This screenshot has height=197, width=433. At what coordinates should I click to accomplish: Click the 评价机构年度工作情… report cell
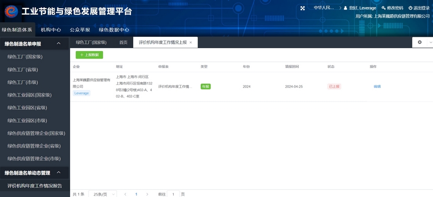175,87
